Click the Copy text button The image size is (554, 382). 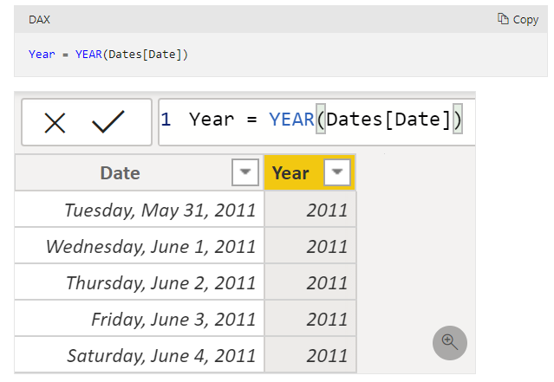tap(525, 20)
